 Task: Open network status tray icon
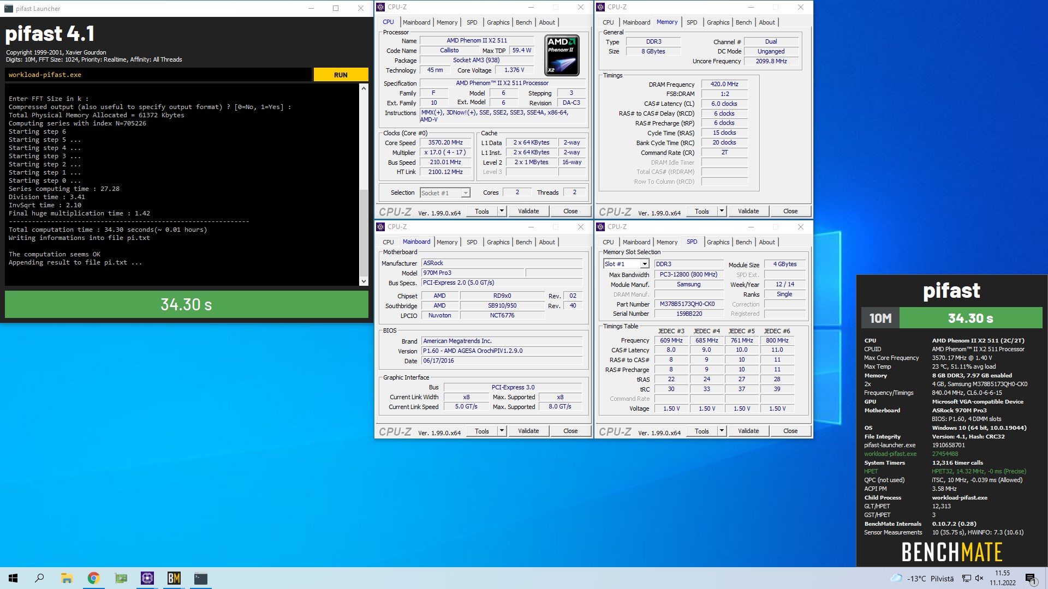[x=966, y=578]
